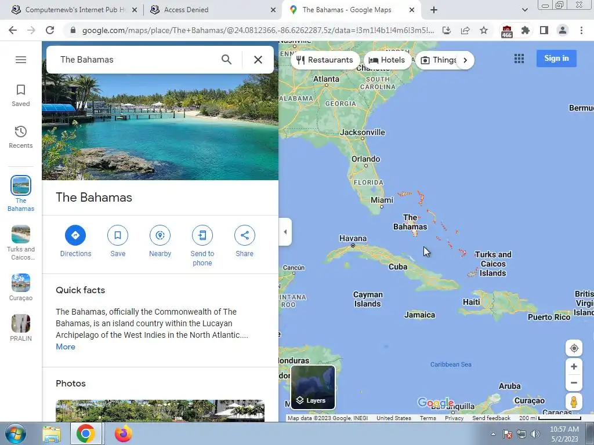Get Directions to The Bahamas
Viewport: 594px width, 445px height.
75,241
